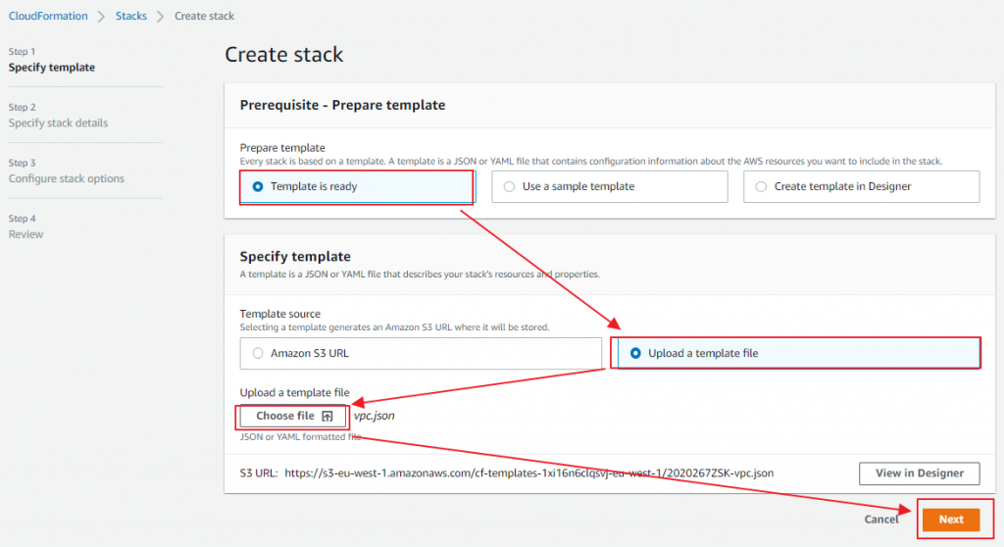Click the orange Next button
This screenshot has height=547, width=1004.
(x=950, y=520)
